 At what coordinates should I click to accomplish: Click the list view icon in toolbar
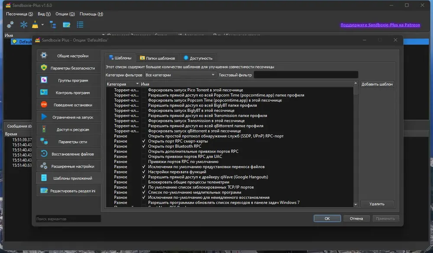click(x=80, y=25)
